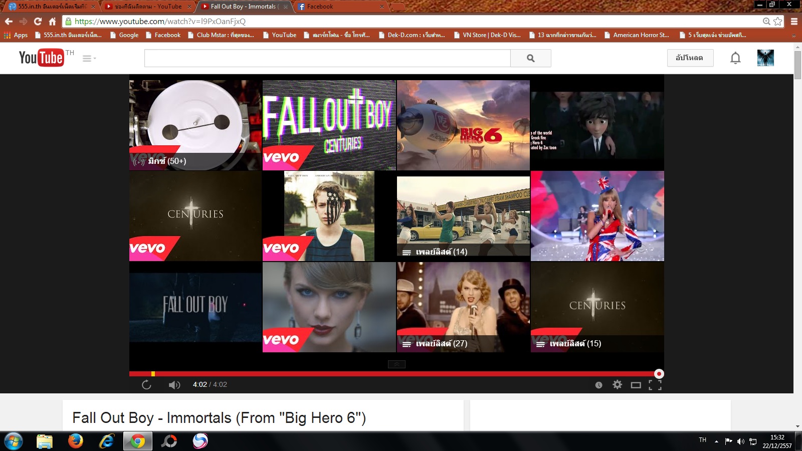Open the Taylor Swift close-up vevo thumbnail

329,307
